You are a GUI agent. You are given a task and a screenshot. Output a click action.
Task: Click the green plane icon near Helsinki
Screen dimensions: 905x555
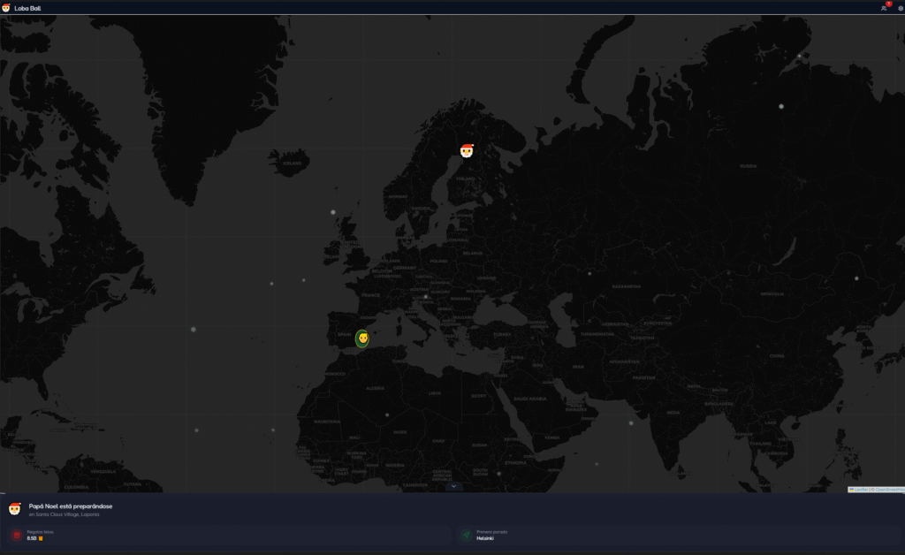[465, 536]
